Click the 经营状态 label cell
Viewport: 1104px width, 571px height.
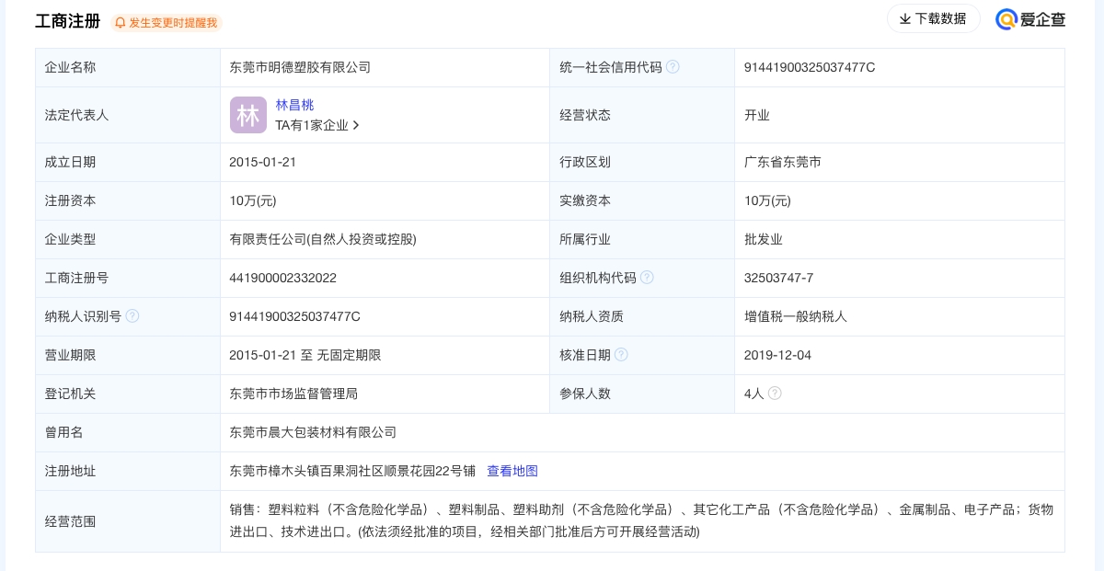click(642, 115)
